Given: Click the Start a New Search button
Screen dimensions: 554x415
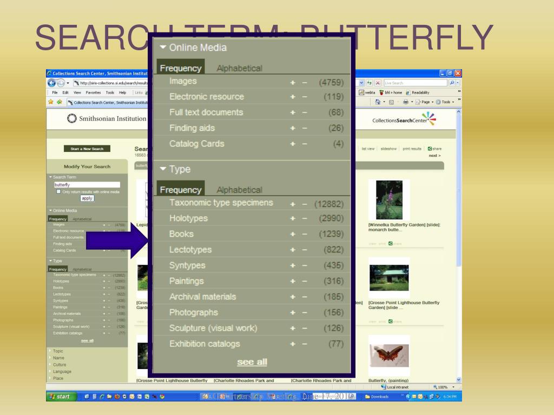Looking at the screenshot, I should click(x=87, y=149).
